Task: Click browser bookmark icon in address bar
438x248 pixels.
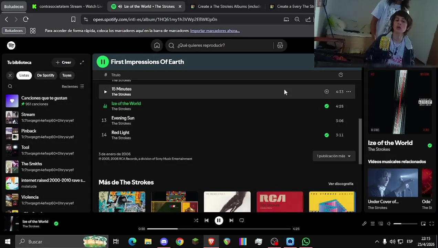Action: click(x=73, y=20)
